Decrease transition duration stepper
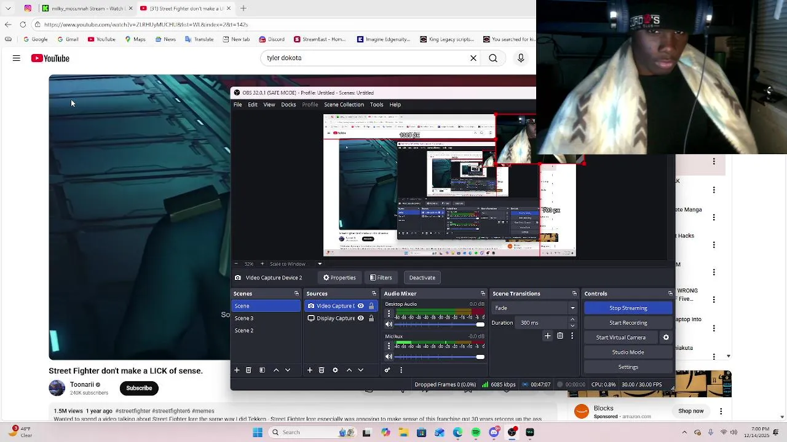This screenshot has height=442, width=787. coord(572,325)
